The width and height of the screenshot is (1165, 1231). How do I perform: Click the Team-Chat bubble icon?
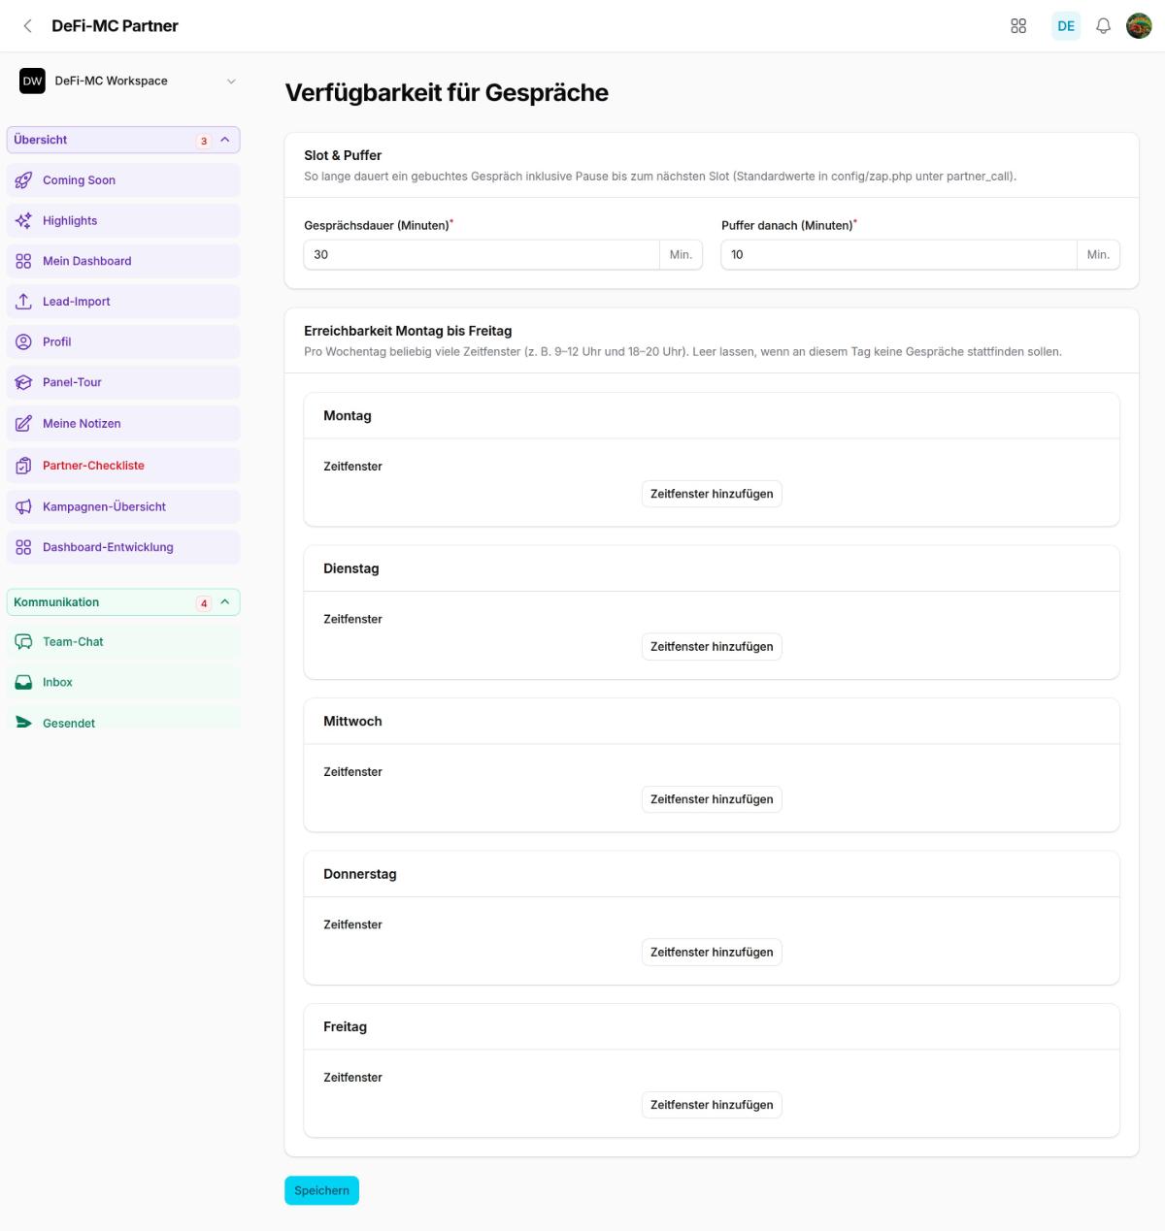pos(24,642)
